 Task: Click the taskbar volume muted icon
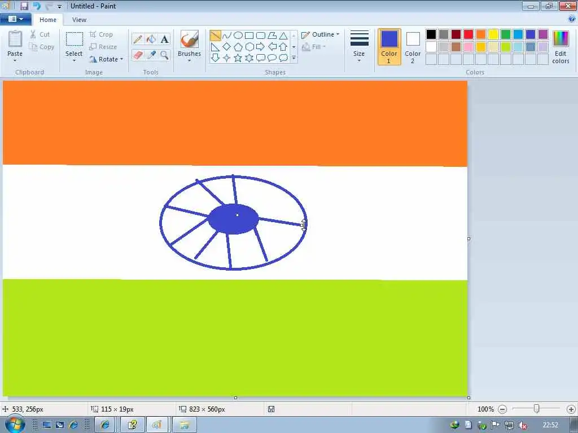[522, 425]
